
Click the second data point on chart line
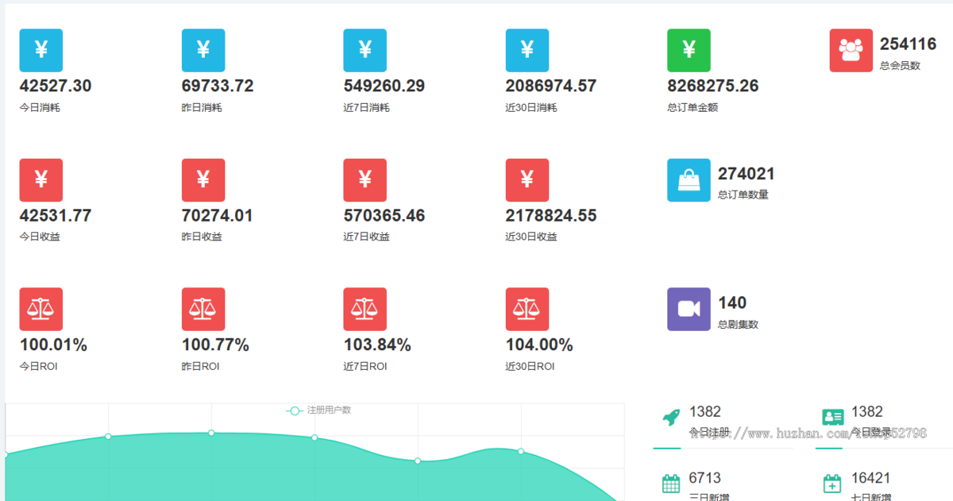tap(108, 436)
